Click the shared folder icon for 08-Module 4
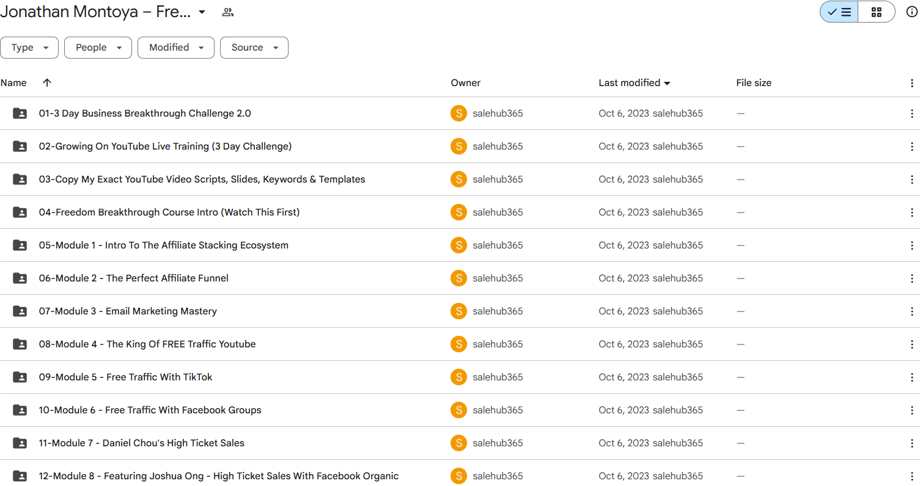 (x=20, y=344)
